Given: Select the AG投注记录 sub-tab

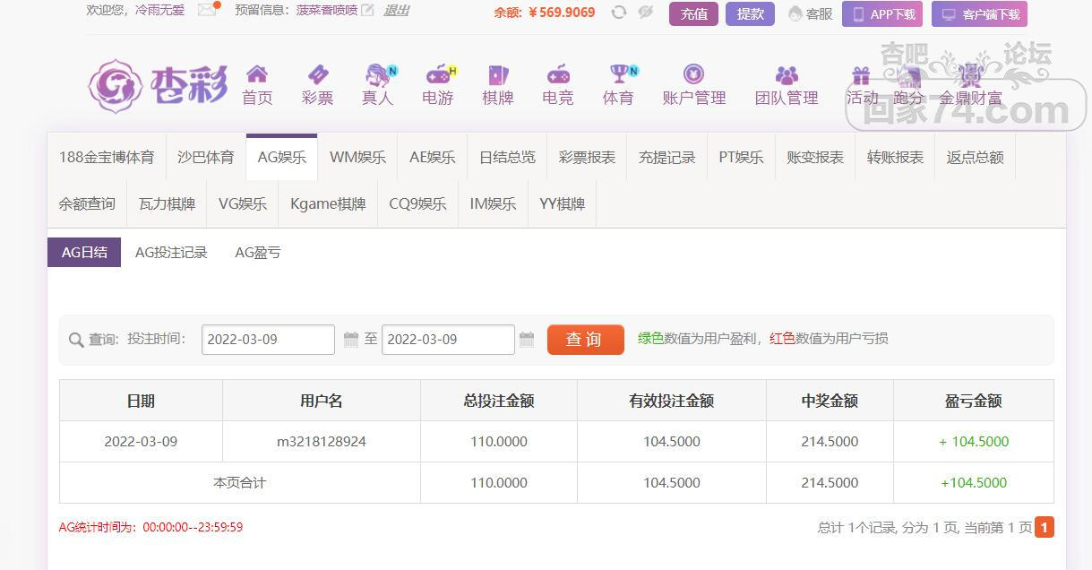Looking at the screenshot, I should [x=171, y=253].
